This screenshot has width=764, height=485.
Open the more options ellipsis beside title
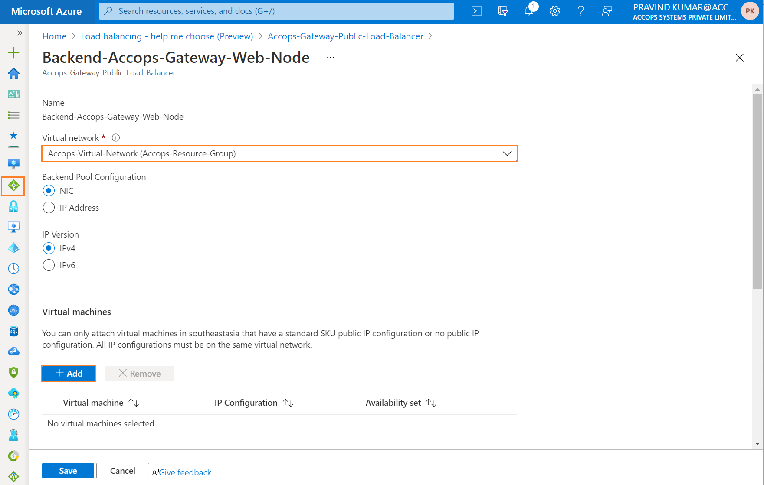331,58
